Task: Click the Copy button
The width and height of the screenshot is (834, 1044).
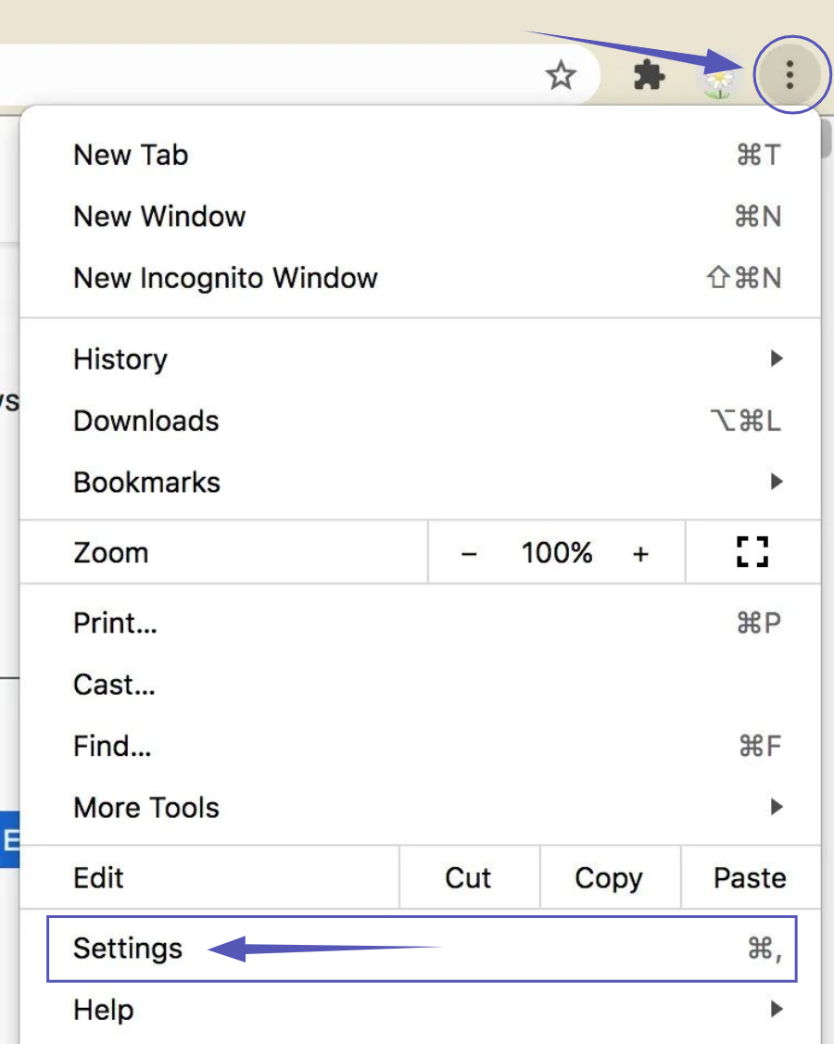Action: pyautogui.click(x=608, y=877)
